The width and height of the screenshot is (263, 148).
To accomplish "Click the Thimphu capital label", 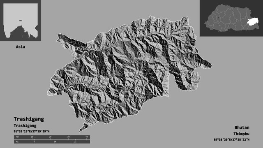I will [241, 134].
